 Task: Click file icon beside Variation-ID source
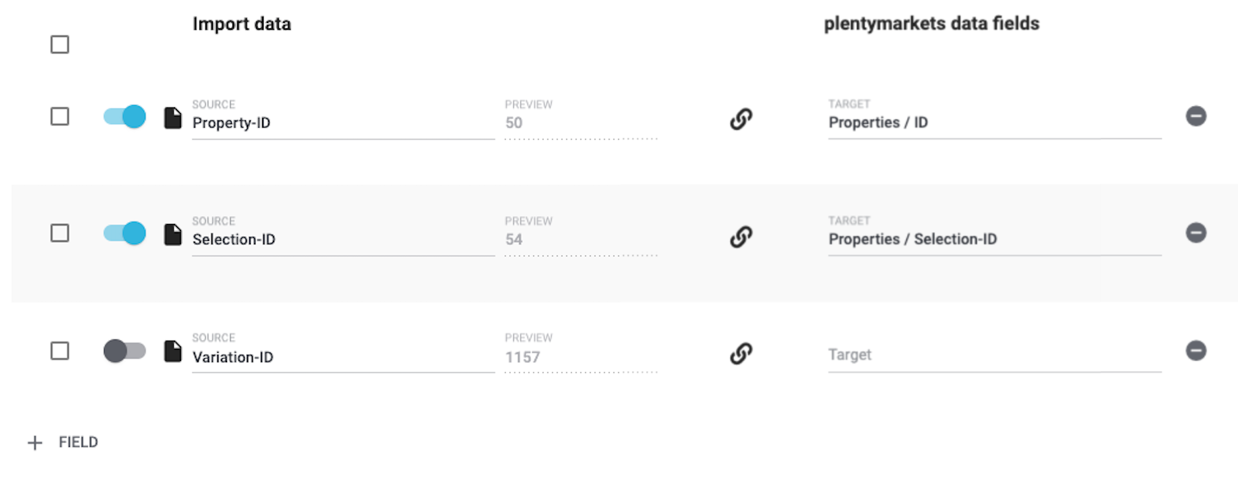pyautogui.click(x=173, y=351)
